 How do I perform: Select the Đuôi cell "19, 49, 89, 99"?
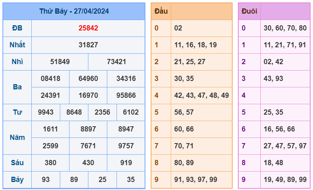point(285,180)
